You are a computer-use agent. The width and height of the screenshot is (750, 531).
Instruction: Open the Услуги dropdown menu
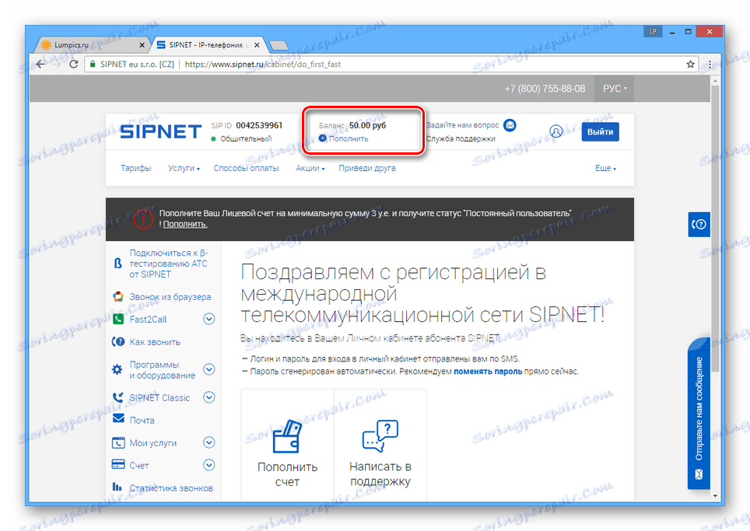tap(181, 167)
